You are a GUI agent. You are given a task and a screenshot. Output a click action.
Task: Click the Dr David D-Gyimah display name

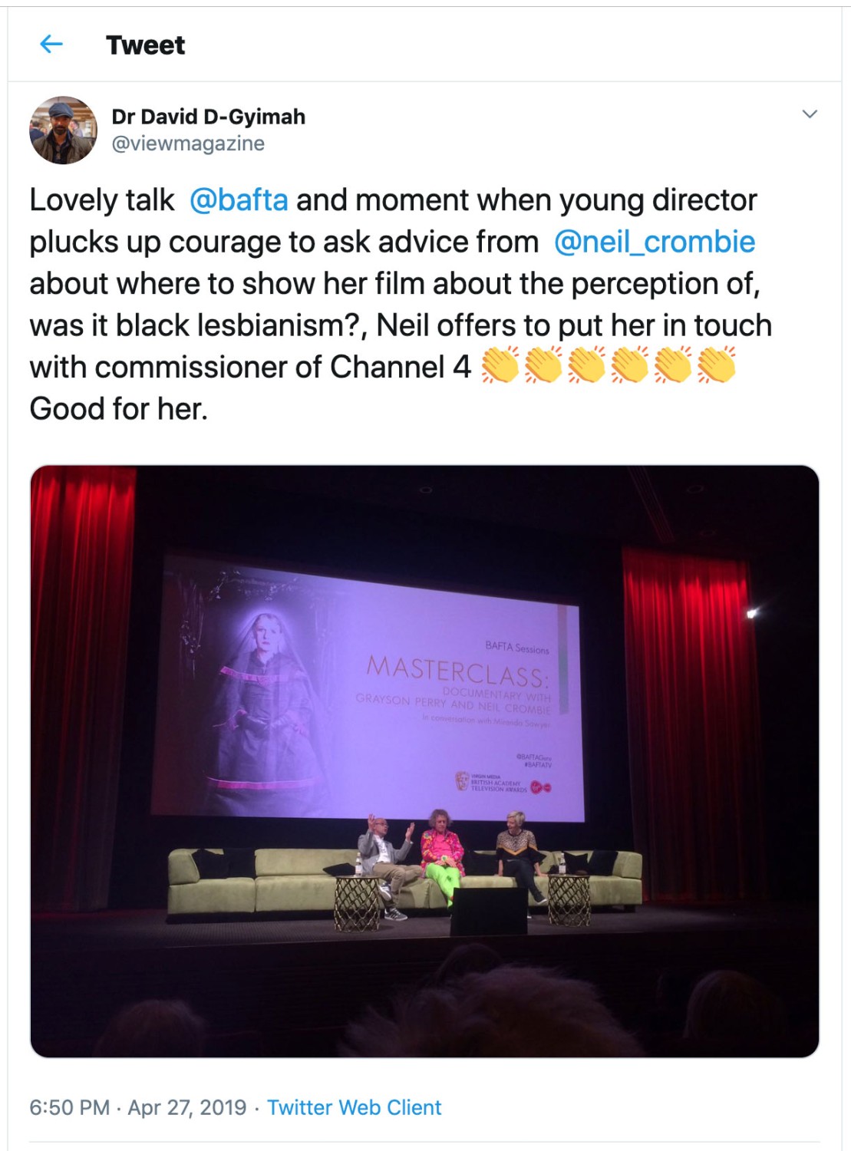point(208,117)
